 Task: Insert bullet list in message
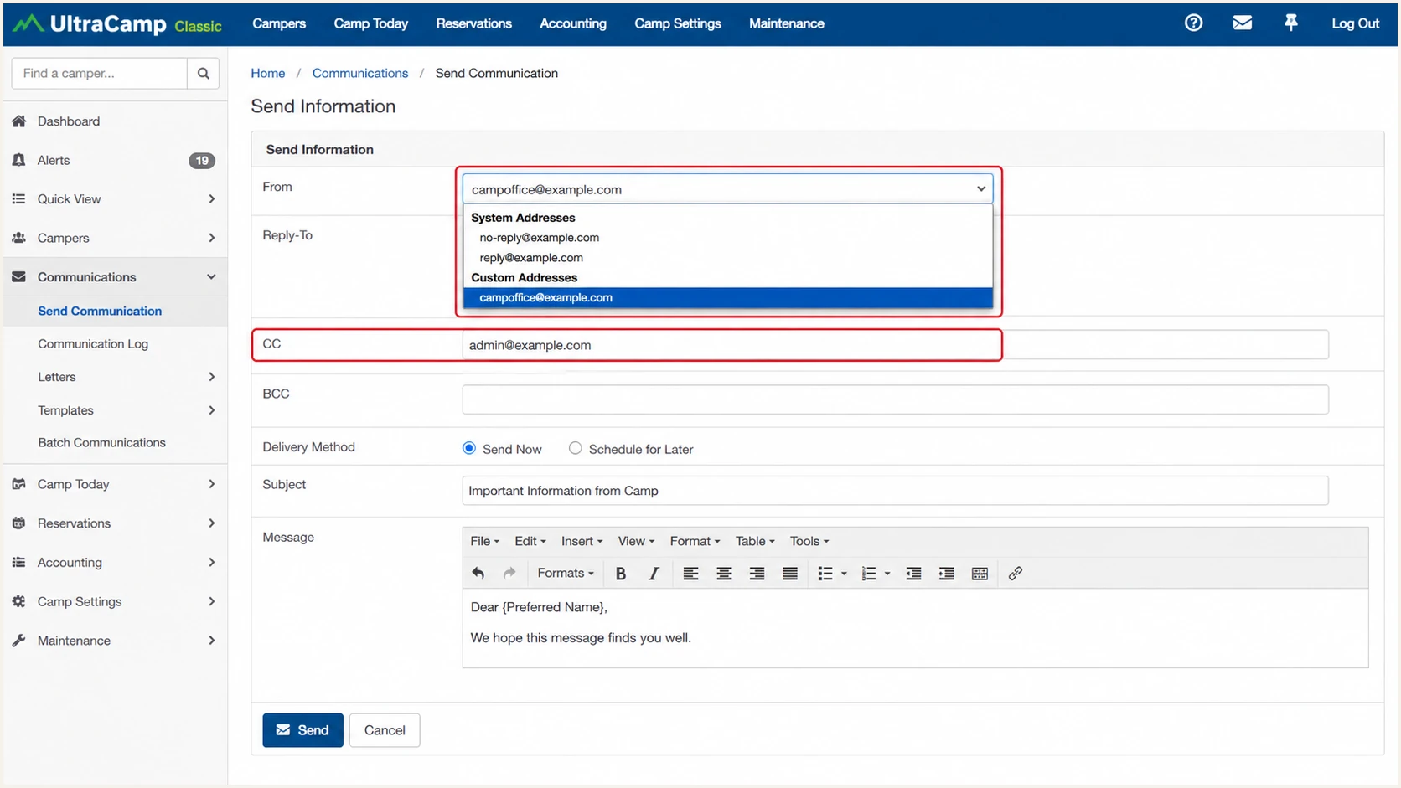[x=825, y=574]
